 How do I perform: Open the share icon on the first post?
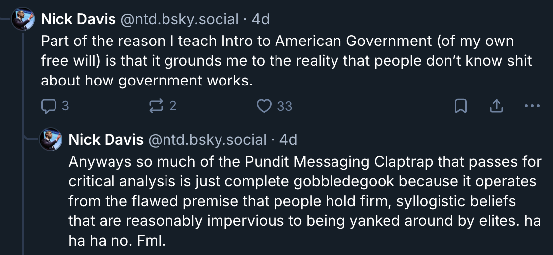click(496, 106)
